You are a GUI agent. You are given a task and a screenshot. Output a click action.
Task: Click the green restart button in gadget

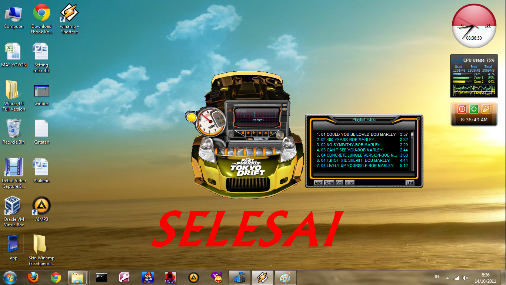tap(474, 109)
